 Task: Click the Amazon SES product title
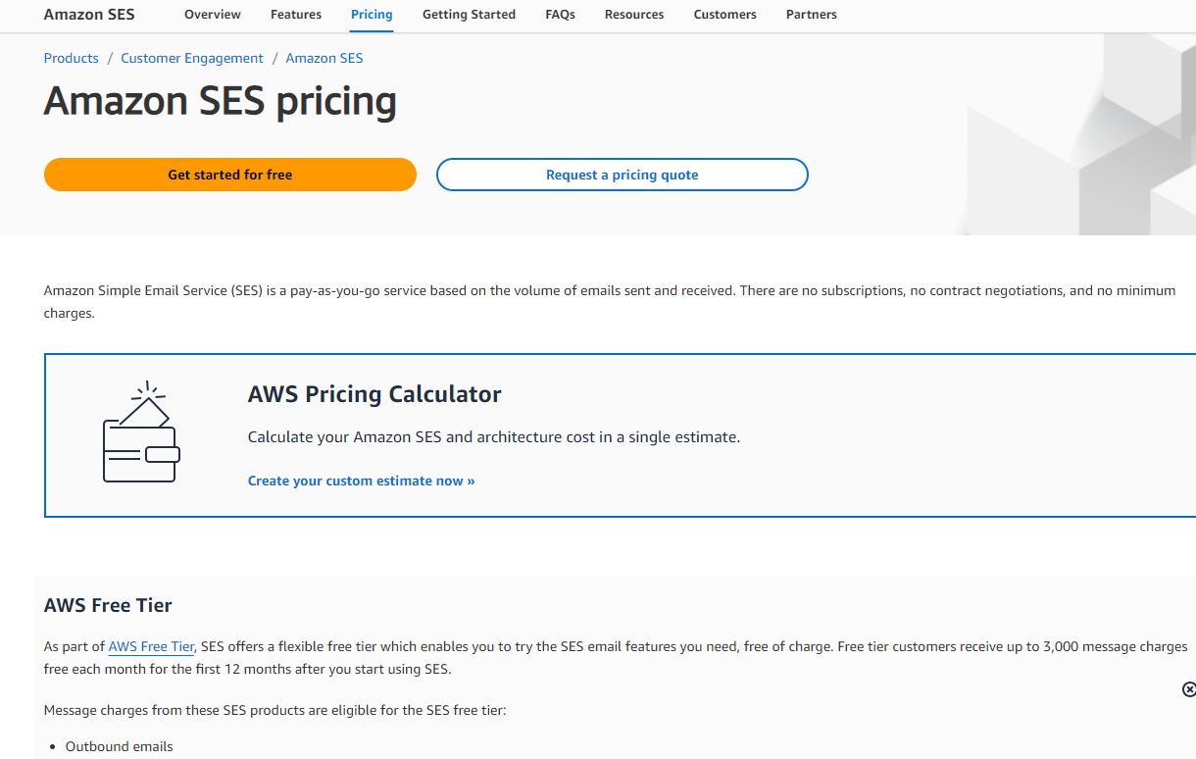coord(89,15)
